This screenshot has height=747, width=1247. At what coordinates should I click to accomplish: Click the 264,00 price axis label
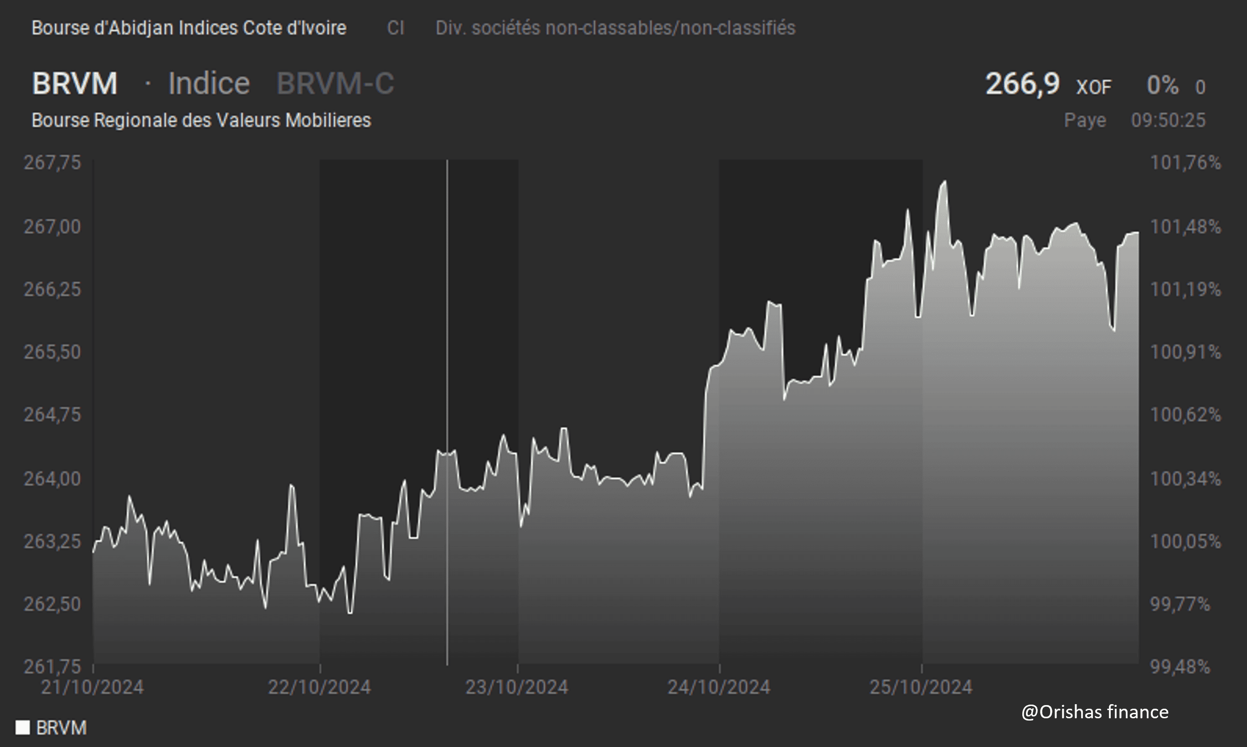(x=52, y=478)
